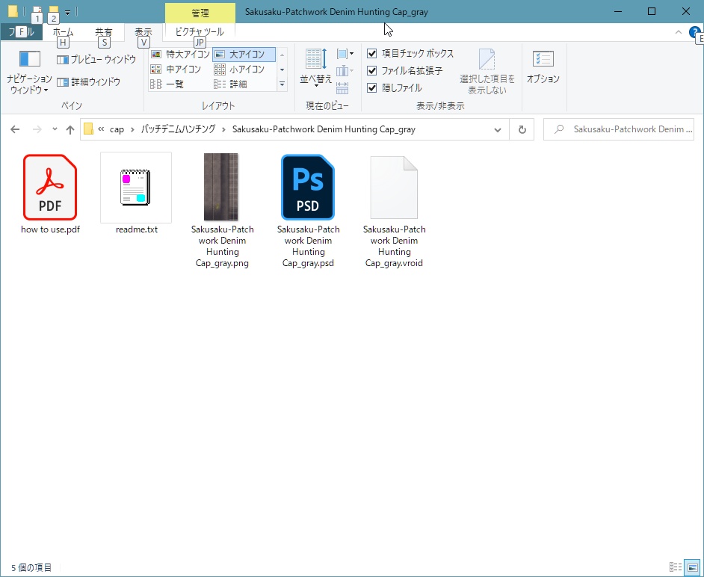Screen dimensions: 704x577
Task: Open Customize Quick Access Toolbar dropdown
Action: click(x=67, y=12)
